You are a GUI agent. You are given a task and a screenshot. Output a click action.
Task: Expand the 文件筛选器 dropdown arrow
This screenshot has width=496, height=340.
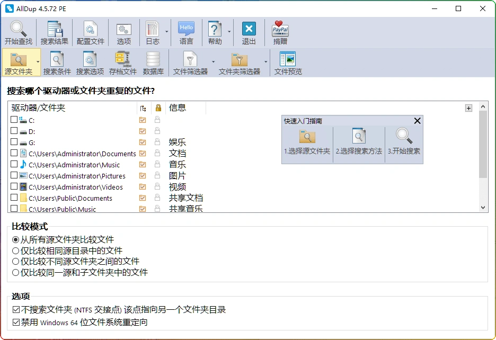[214, 62]
